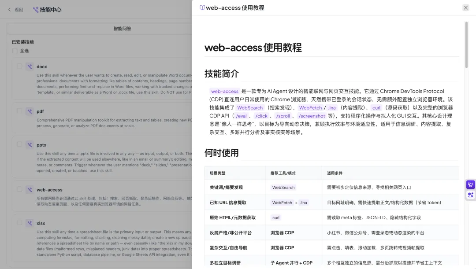
Task: Click the 已安装技能 heading
Action: [x=23, y=42]
